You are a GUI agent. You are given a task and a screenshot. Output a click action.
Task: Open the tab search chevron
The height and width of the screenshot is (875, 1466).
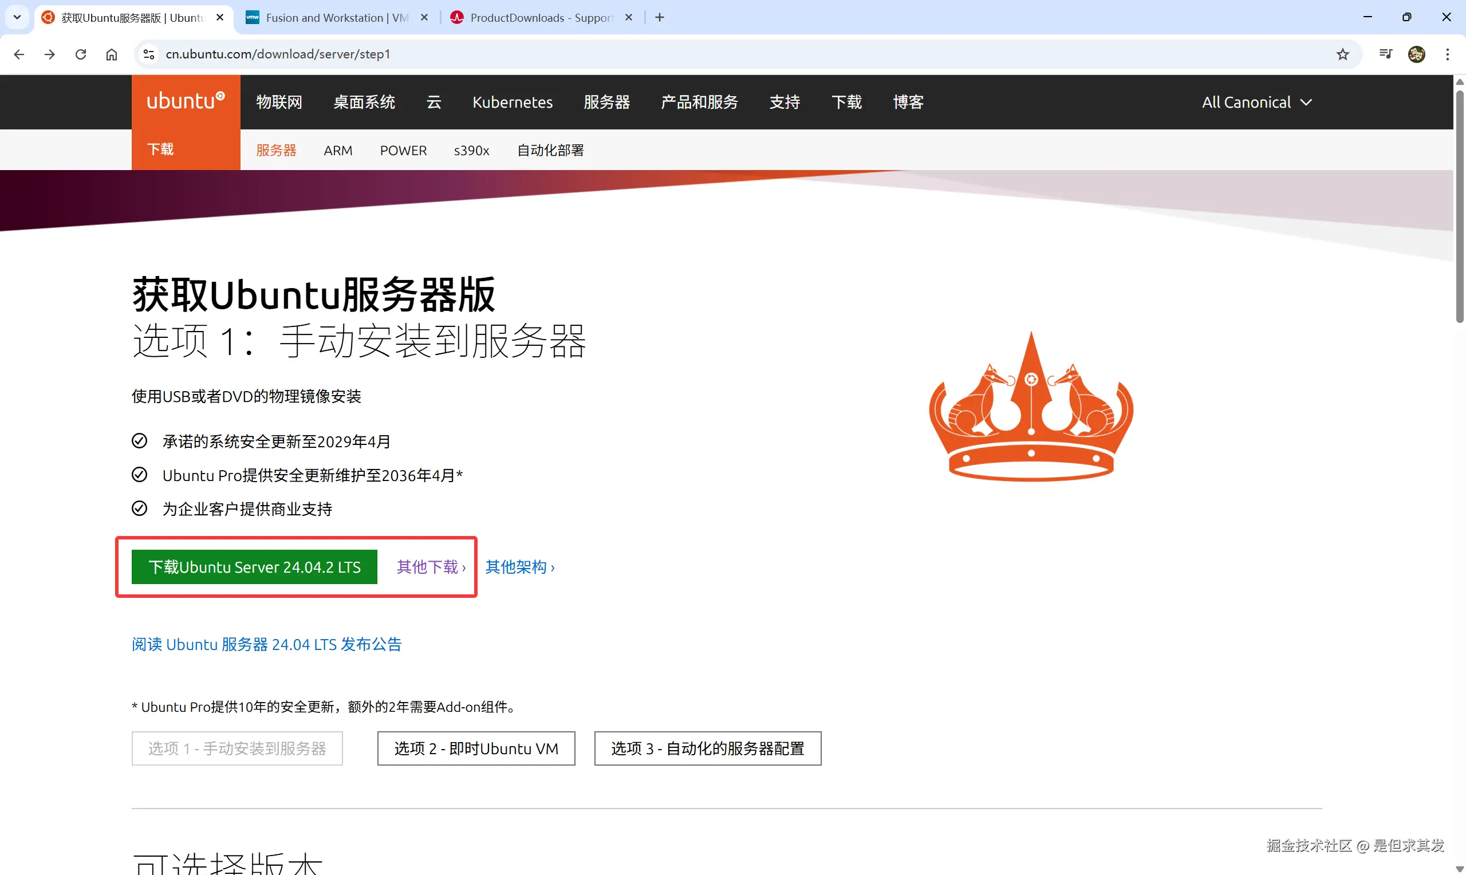click(x=17, y=17)
